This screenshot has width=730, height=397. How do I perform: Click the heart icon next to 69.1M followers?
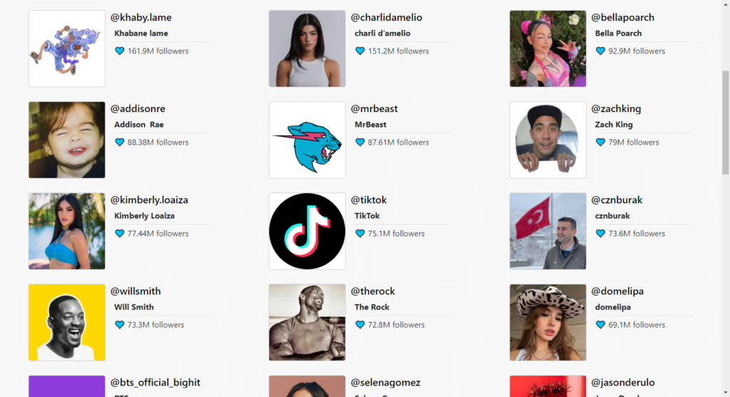[600, 324]
